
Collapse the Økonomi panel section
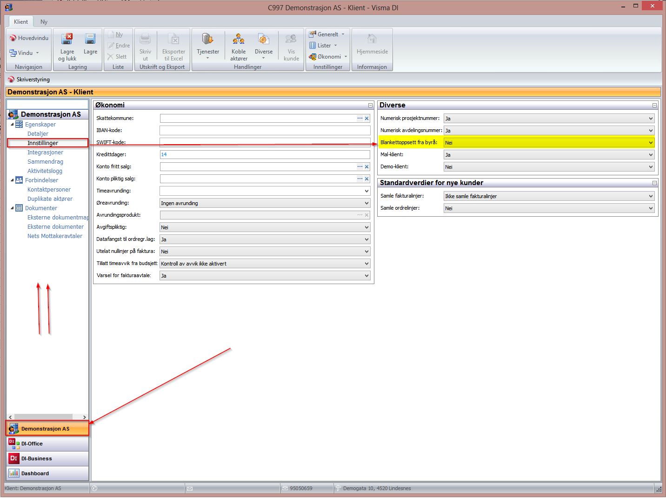point(370,106)
